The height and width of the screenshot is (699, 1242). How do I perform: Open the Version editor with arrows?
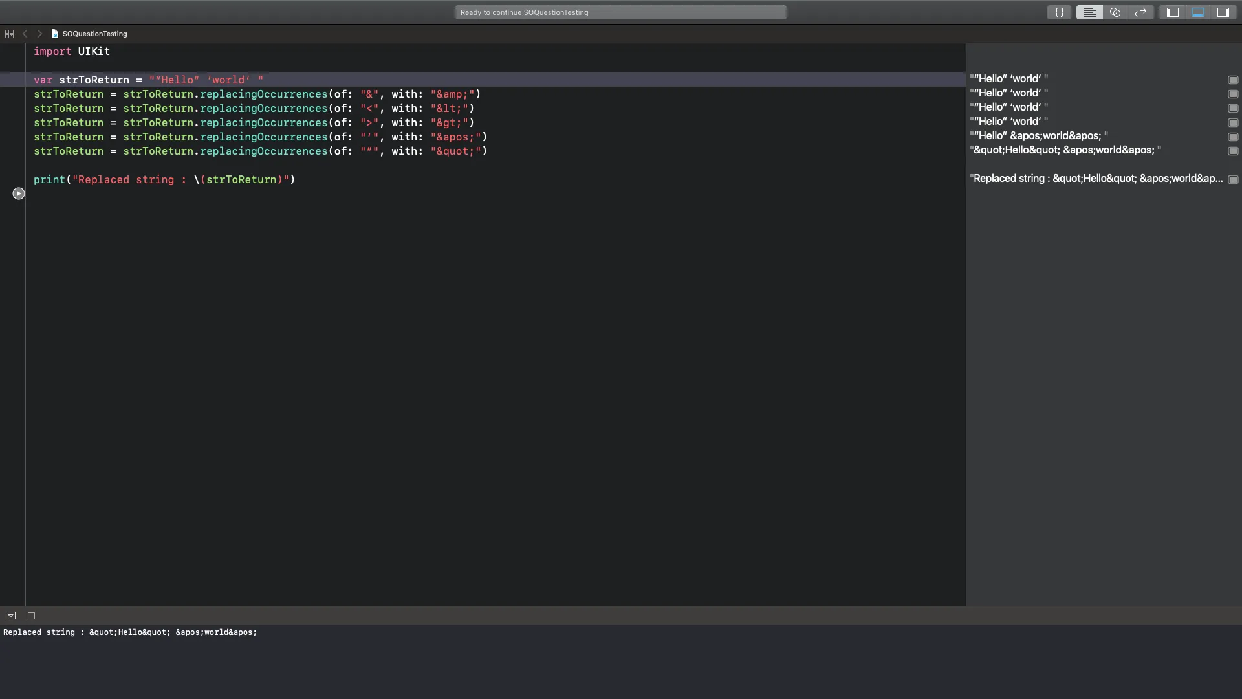click(1140, 12)
